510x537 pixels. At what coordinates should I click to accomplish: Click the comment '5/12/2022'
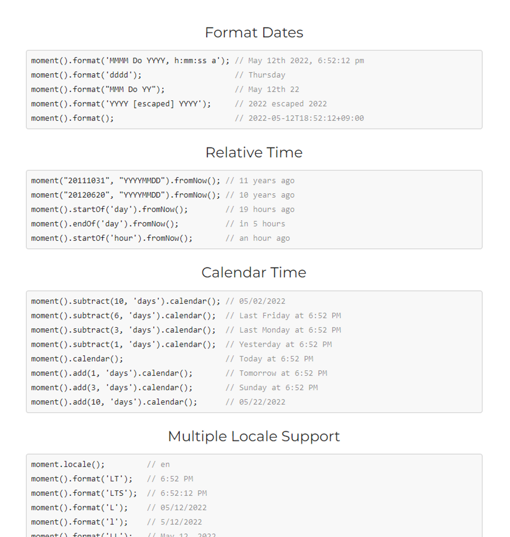pos(181,522)
